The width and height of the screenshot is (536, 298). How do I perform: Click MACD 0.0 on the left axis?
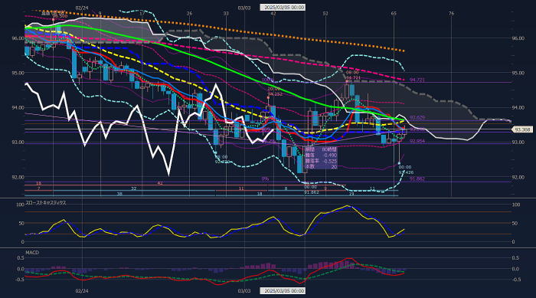coord(21,269)
